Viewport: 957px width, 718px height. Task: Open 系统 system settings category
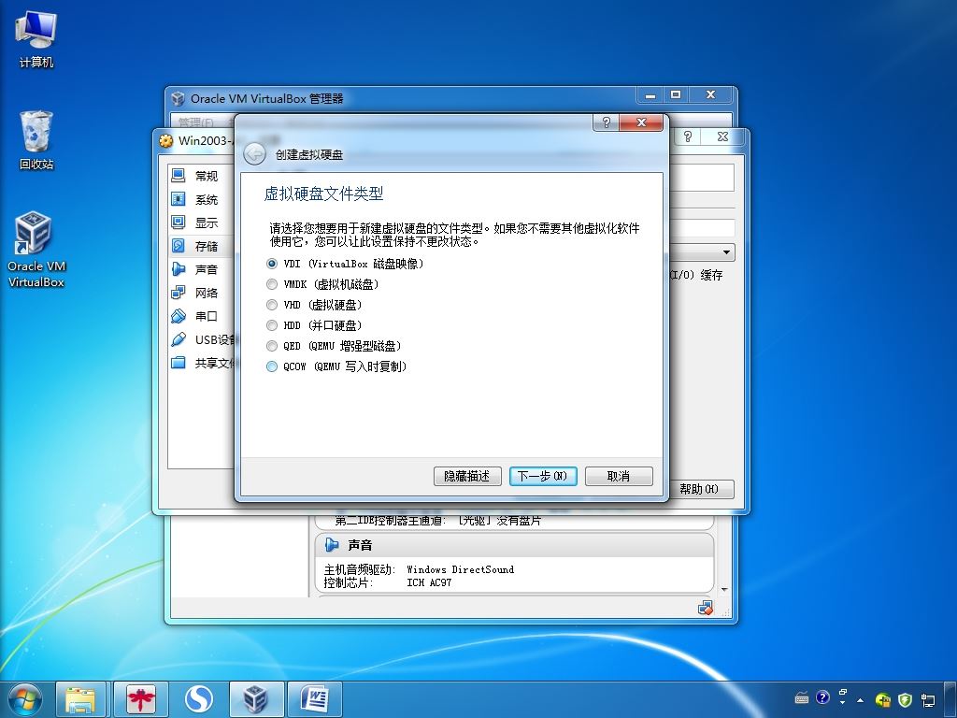pos(201,199)
